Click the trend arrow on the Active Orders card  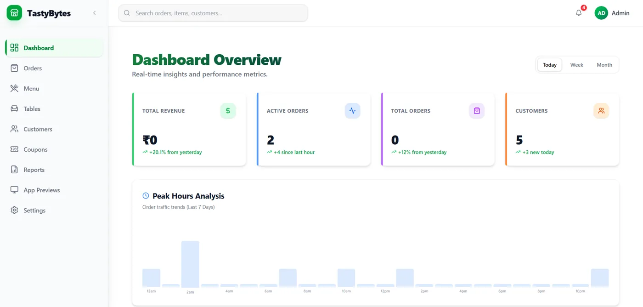point(270,152)
